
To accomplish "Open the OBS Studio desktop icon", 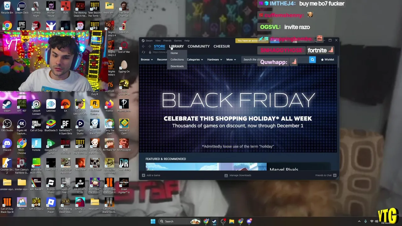I will [7, 126].
